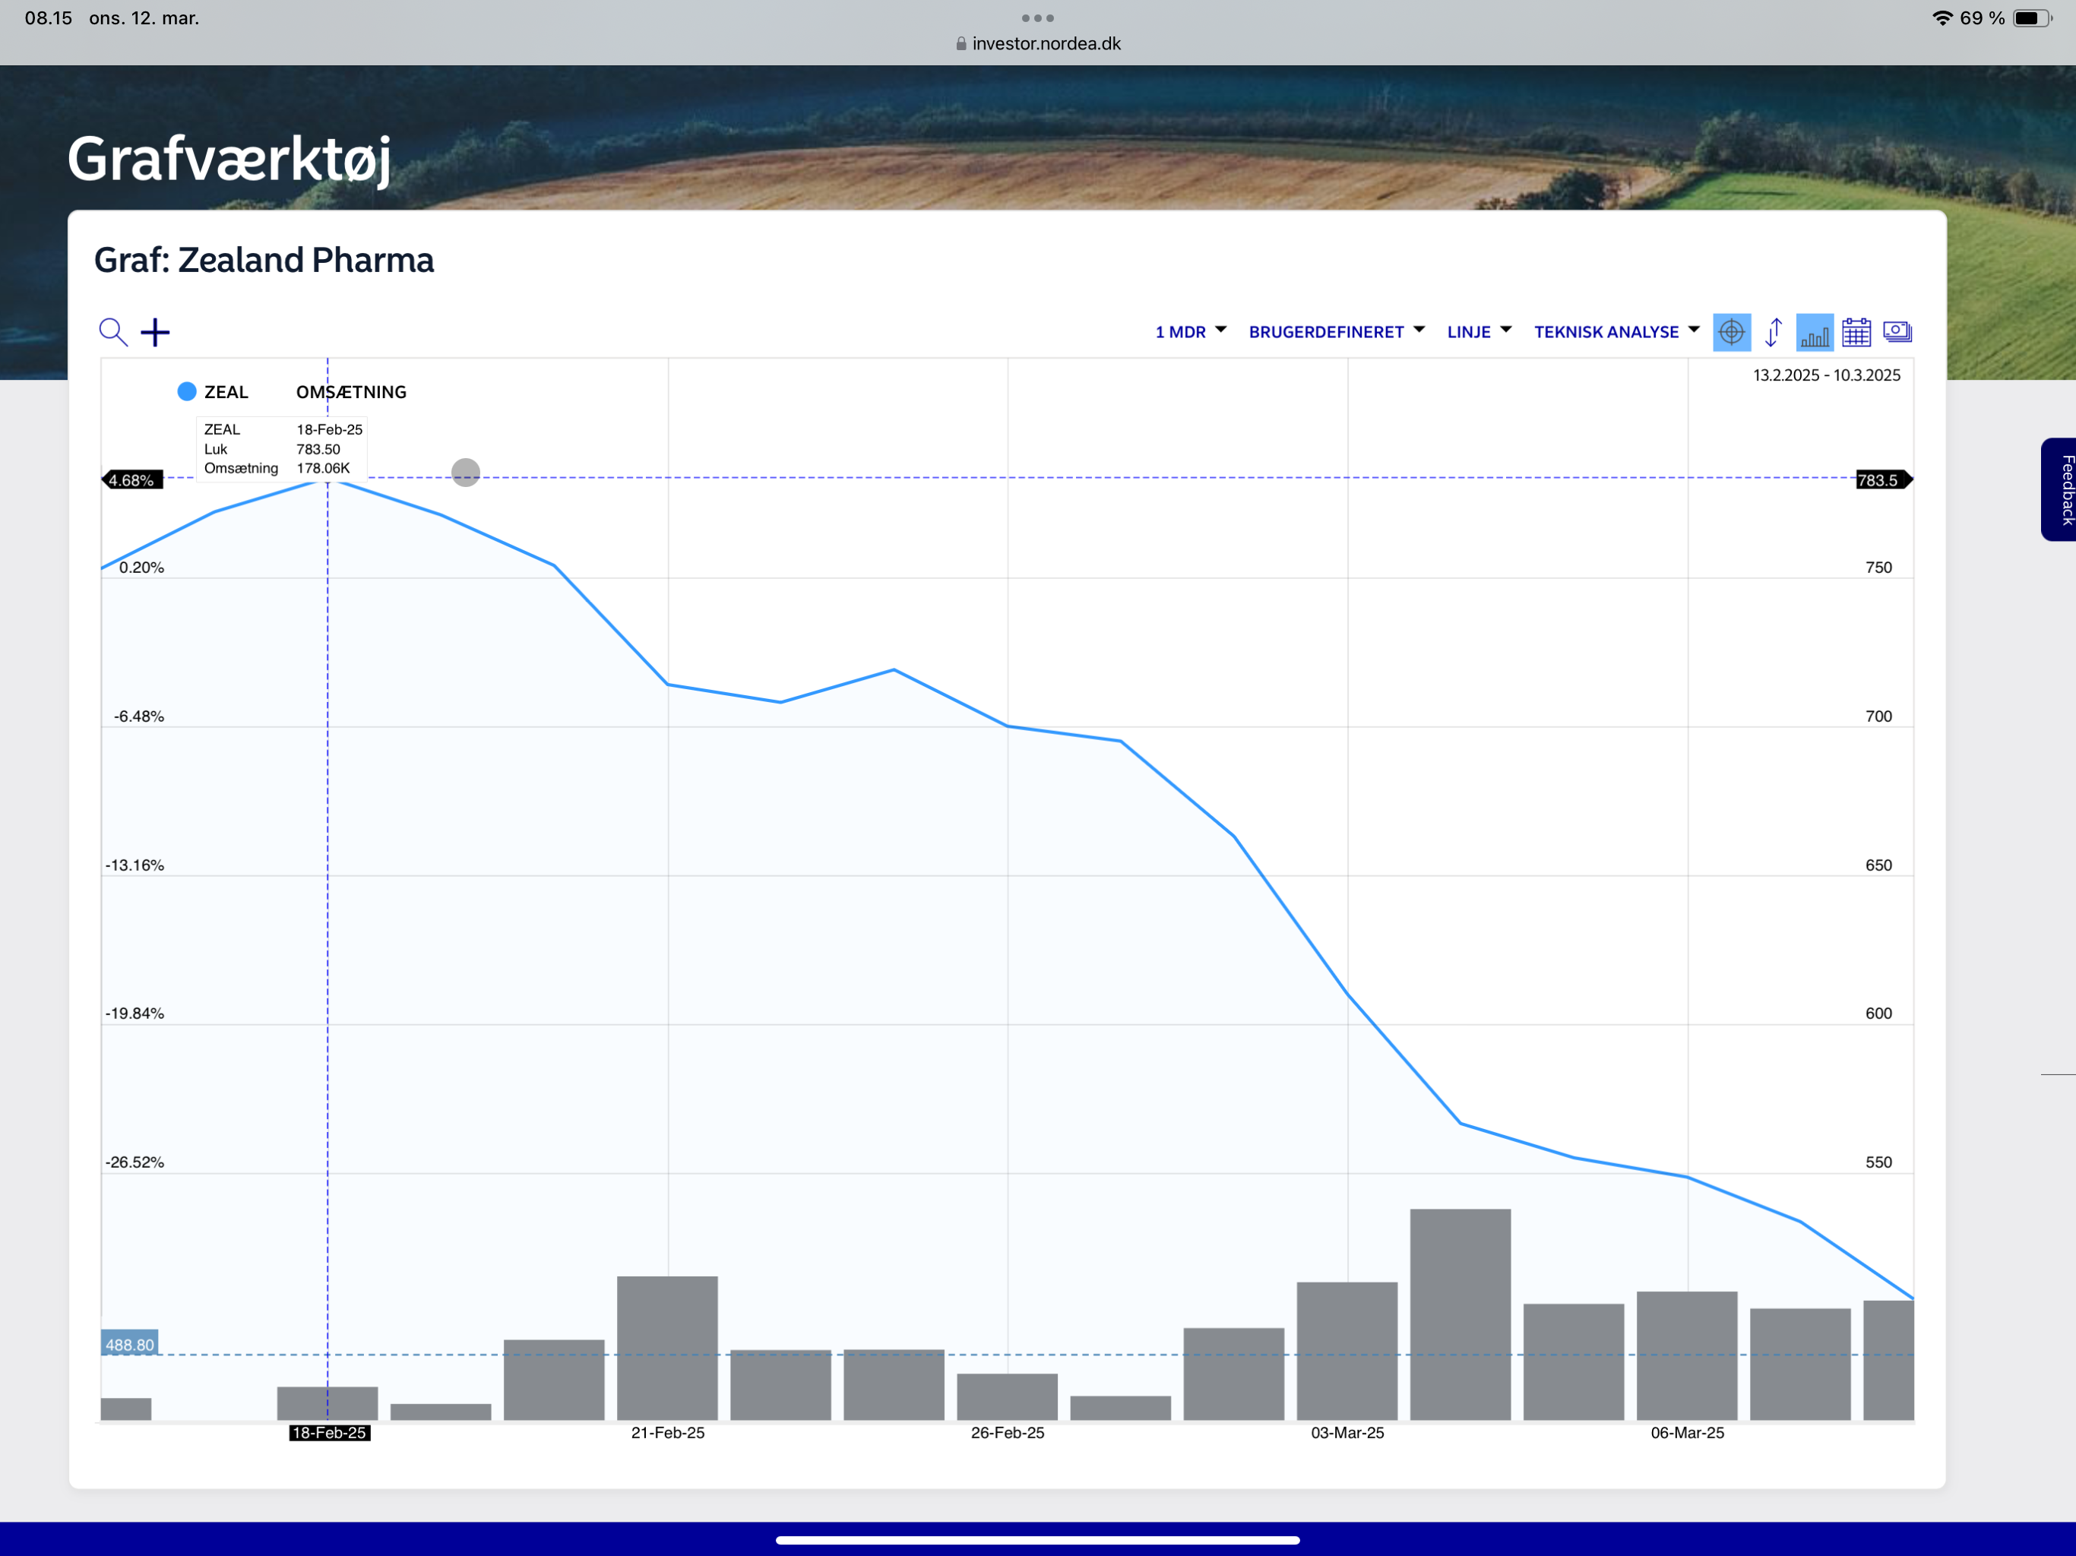Click the vertical up-down arrows icon
The height and width of the screenshot is (1556, 2076).
click(1773, 332)
